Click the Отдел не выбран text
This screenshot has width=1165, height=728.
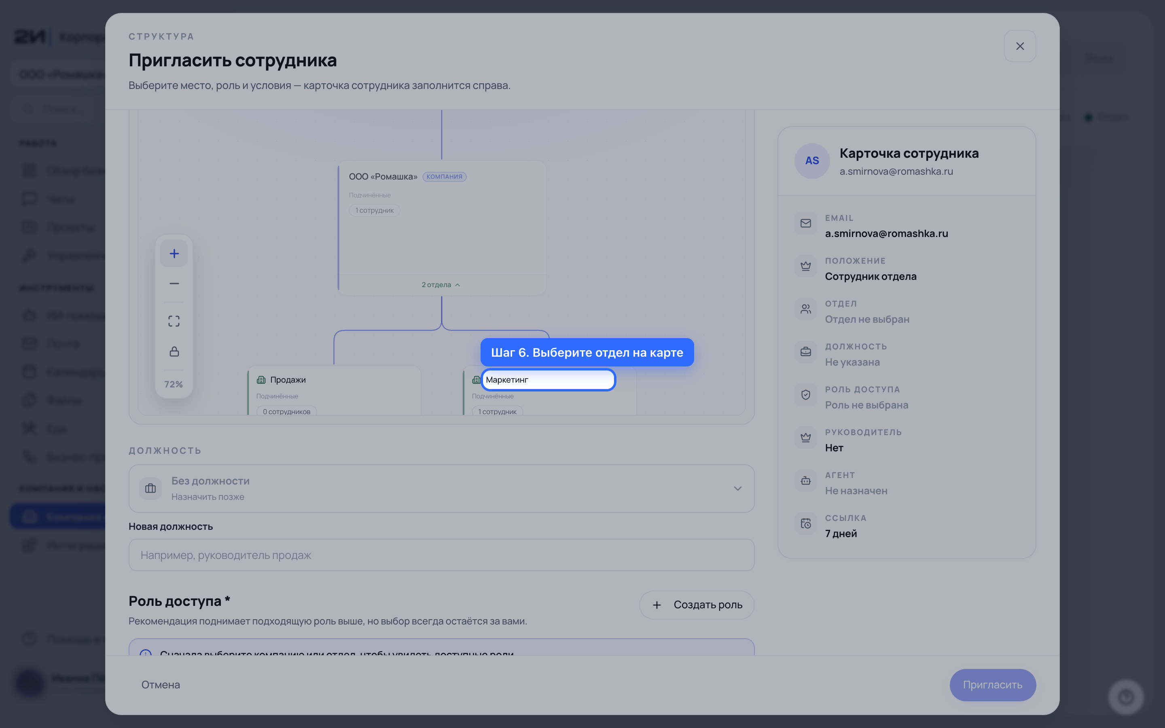(x=867, y=319)
